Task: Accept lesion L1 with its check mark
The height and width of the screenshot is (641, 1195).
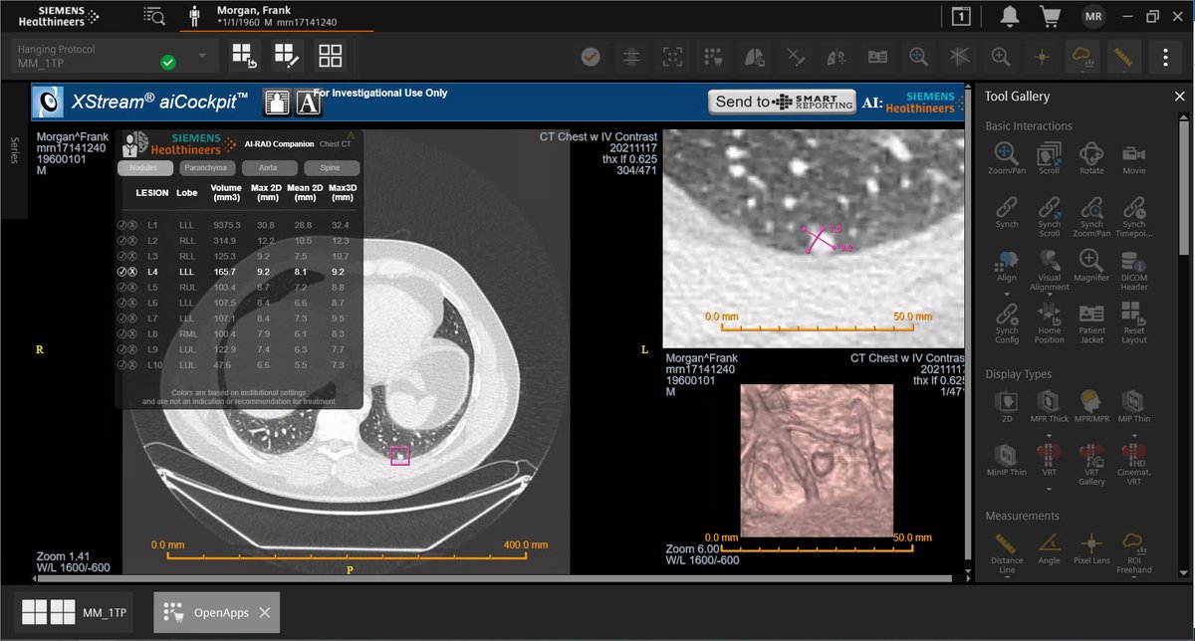Action: tap(121, 226)
